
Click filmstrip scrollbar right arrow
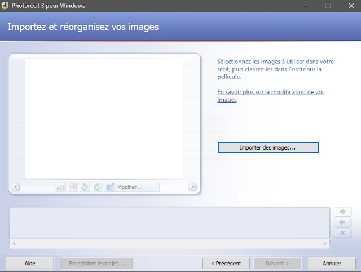[325, 243]
